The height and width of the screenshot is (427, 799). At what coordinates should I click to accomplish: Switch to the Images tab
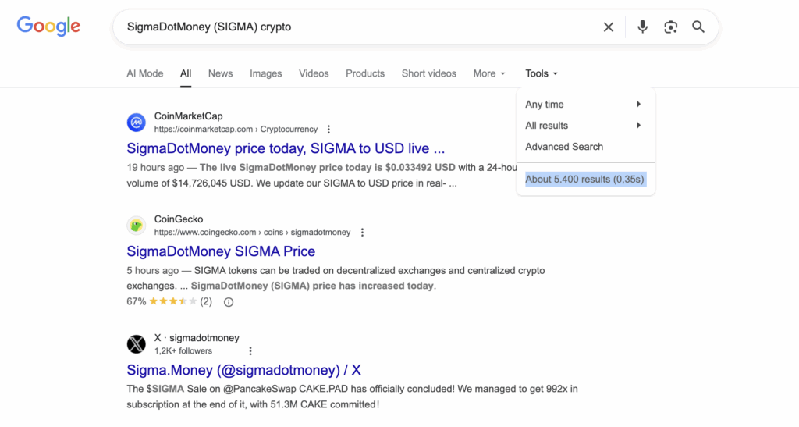[x=265, y=73]
